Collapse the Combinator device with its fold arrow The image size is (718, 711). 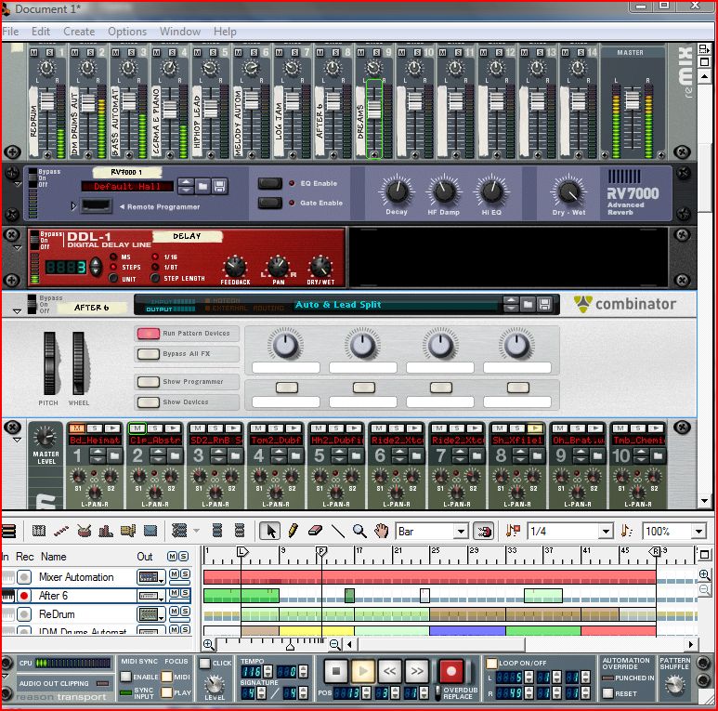[17, 311]
